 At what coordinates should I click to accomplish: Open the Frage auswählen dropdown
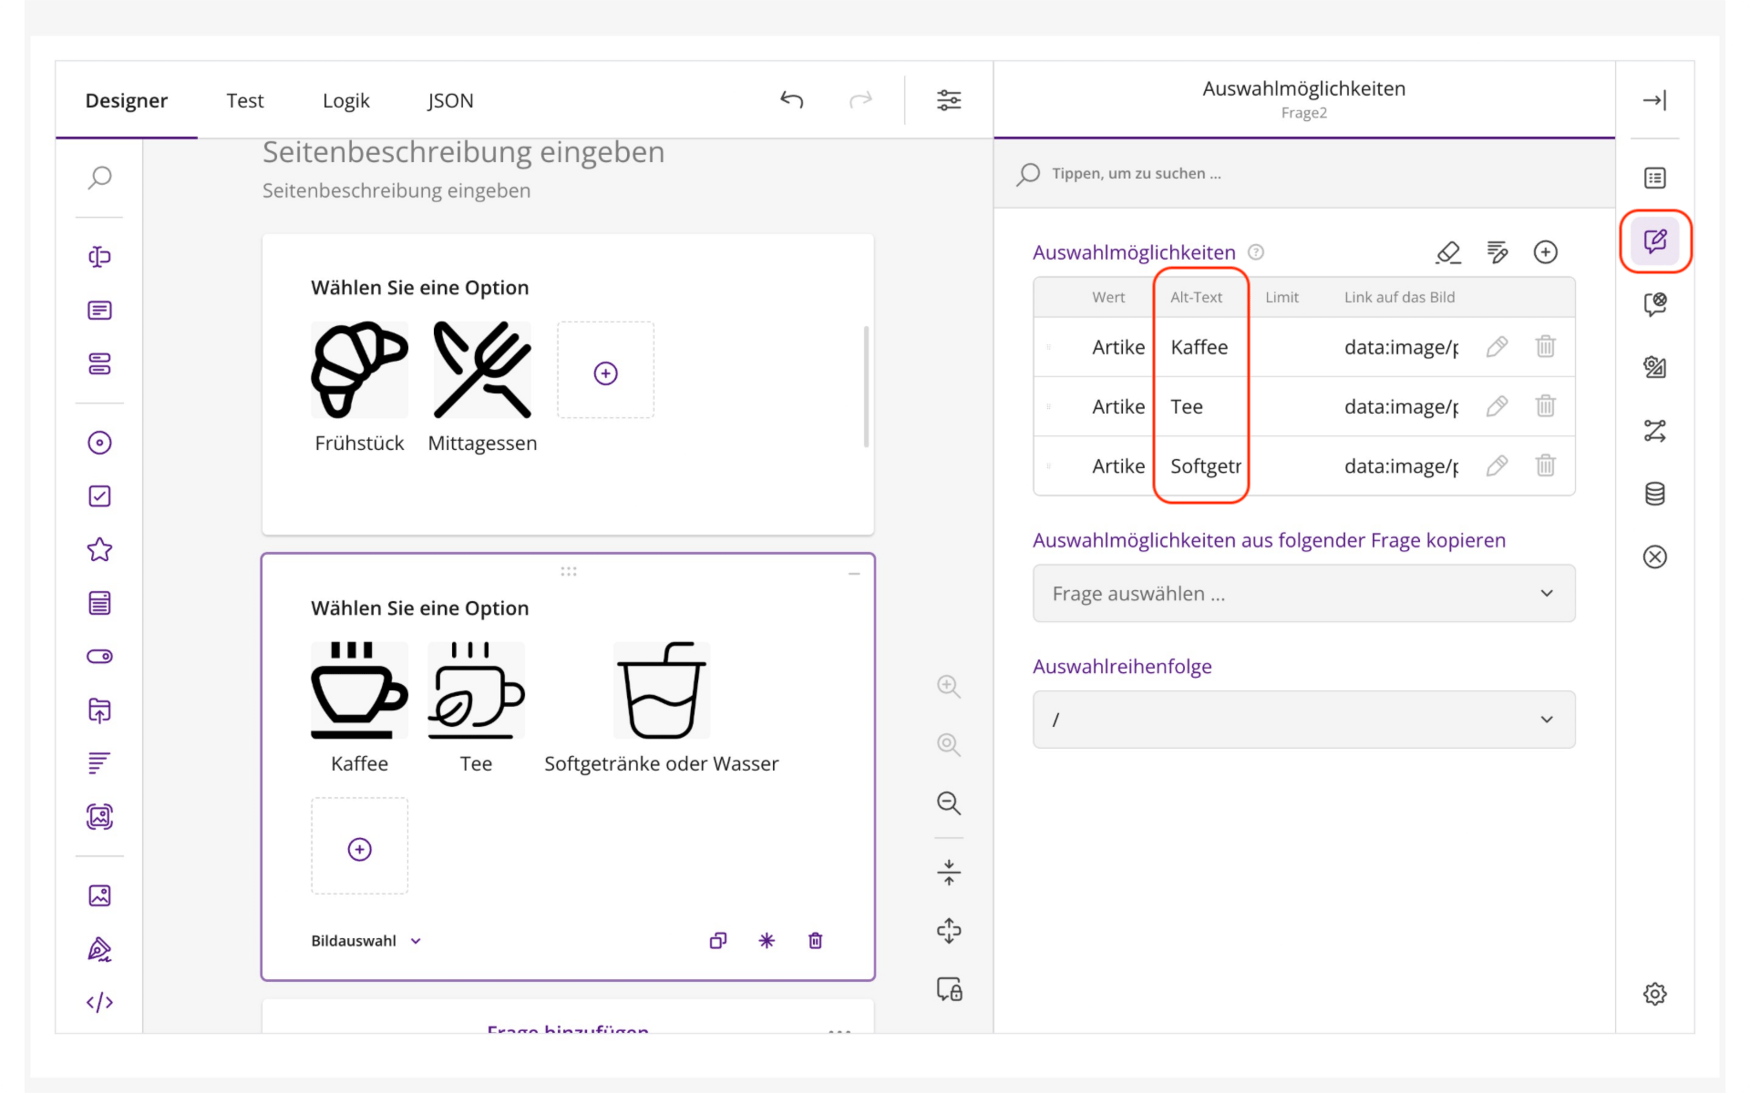1304,593
